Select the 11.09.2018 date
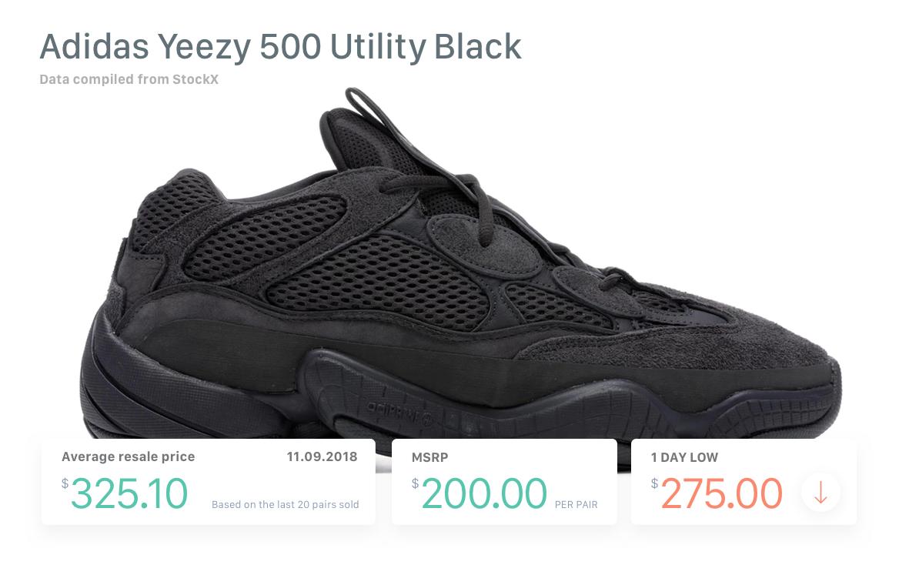Screen dimensions: 899x565 click(322, 456)
